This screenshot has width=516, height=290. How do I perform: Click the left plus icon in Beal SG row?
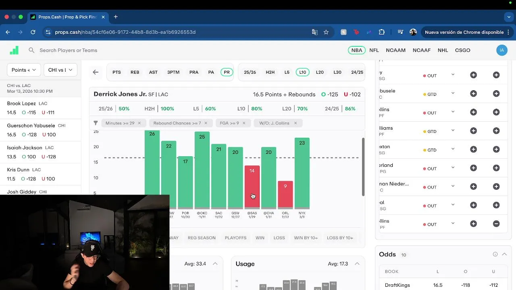(474, 205)
